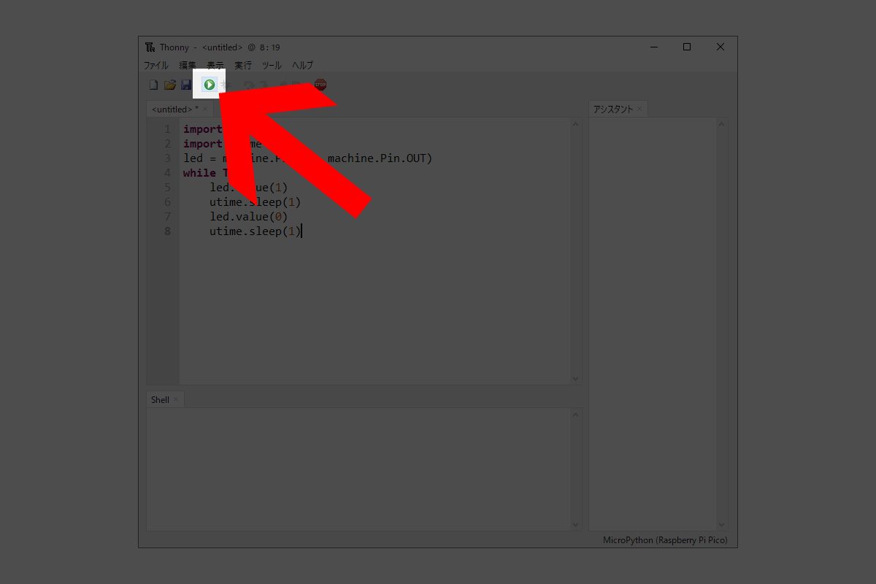Click the Shell scrollbar up arrow
The height and width of the screenshot is (584, 876).
pyautogui.click(x=575, y=415)
